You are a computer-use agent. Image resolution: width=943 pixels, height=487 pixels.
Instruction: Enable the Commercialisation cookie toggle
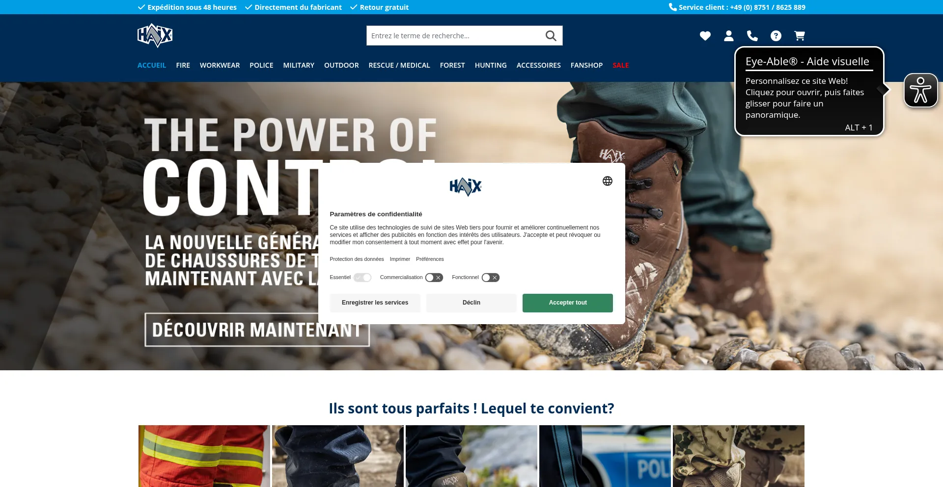(434, 278)
